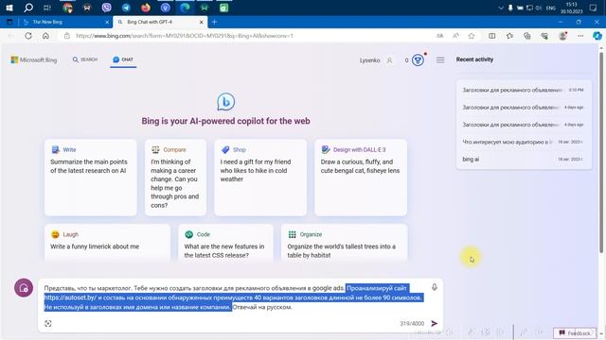Open Edge favorites list
The height and width of the screenshot is (340, 606).
[x=509, y=36]
